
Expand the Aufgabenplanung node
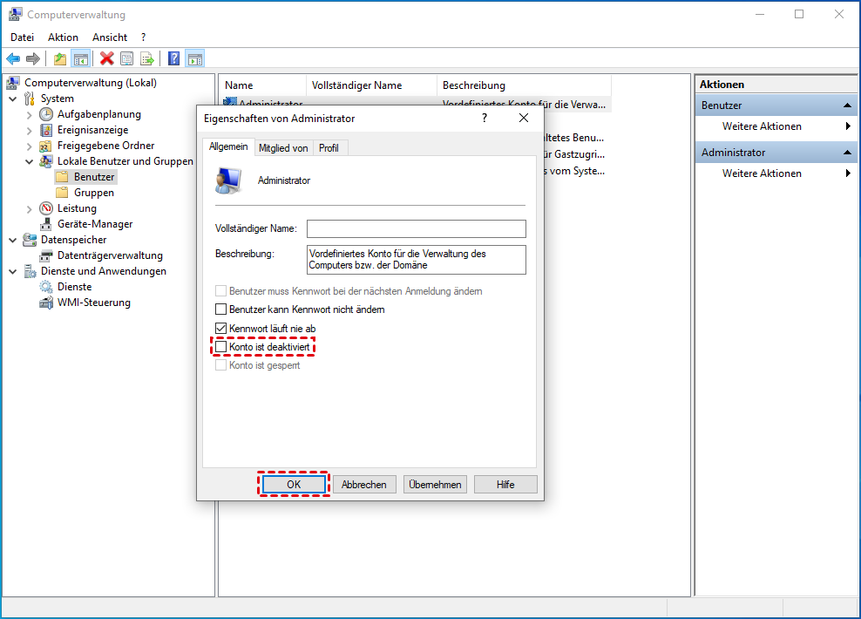[x=29, y=115]
